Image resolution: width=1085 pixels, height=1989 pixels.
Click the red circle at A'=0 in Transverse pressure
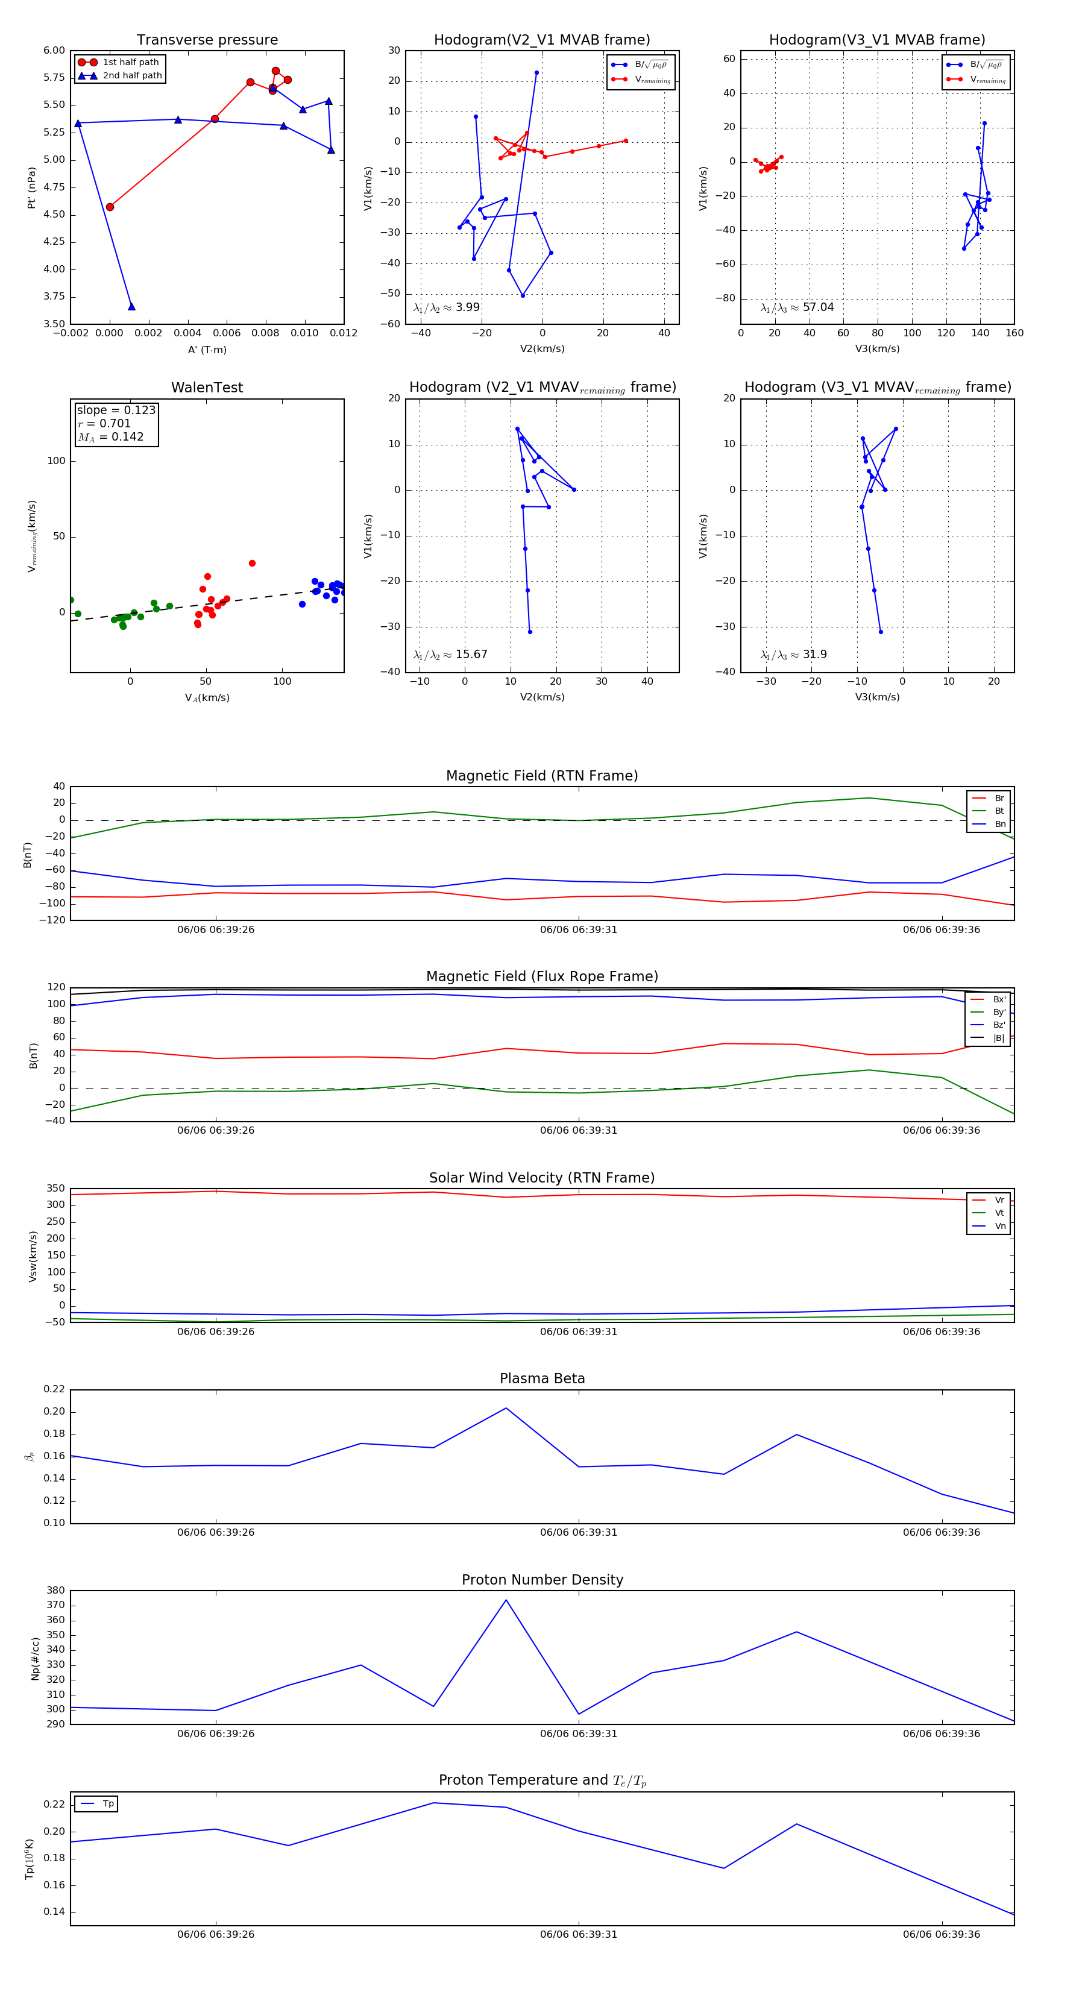(110, 207)
